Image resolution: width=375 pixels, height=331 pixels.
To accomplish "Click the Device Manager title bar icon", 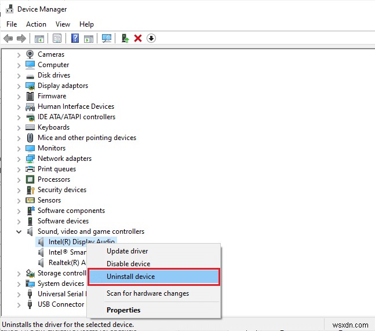I will pyautogui.click(x=10, y=9).
